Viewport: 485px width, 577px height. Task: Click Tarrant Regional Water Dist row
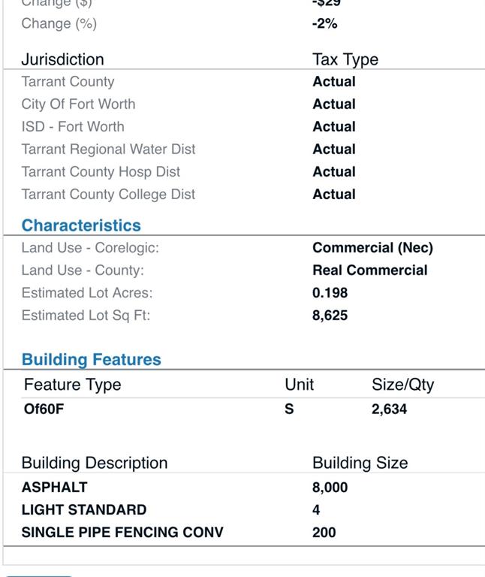[244, 150]
